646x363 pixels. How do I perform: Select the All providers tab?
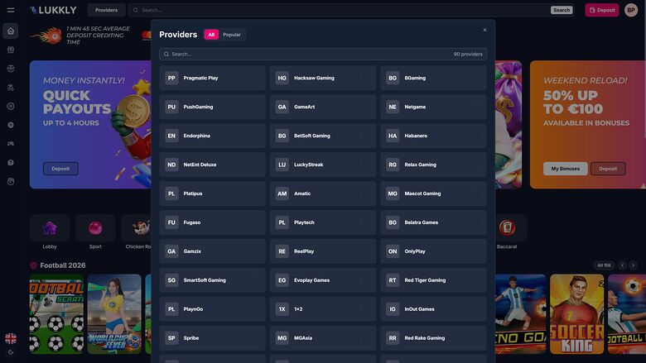click(x=211, y=35)
